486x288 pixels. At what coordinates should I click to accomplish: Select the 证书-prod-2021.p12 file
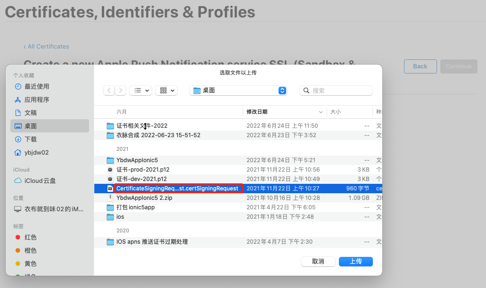(143, 170)
